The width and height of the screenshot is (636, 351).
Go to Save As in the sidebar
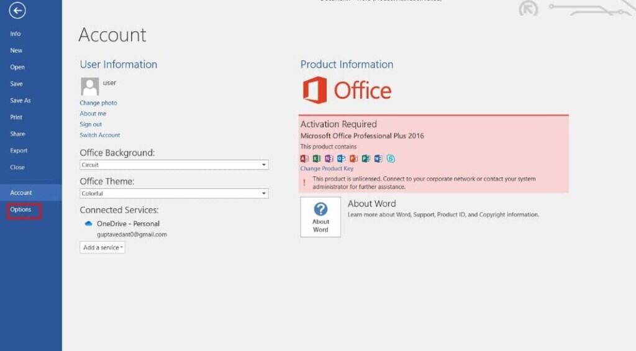tap(20, 101)
